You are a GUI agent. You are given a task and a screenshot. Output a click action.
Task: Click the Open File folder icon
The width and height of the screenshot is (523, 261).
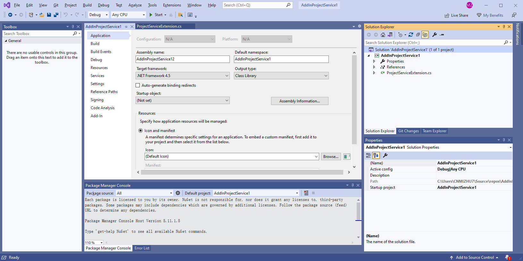(x=42, y=15)
